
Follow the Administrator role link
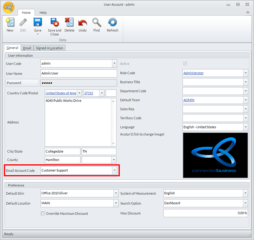pos(193,73)
